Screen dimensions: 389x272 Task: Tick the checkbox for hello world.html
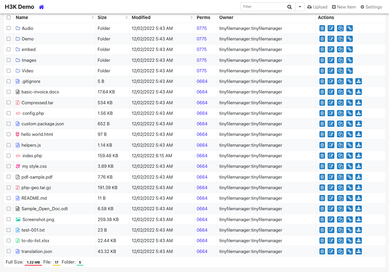click(x=9, y=134)
